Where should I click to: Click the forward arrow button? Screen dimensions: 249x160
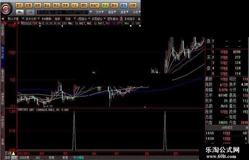point(30,12)
